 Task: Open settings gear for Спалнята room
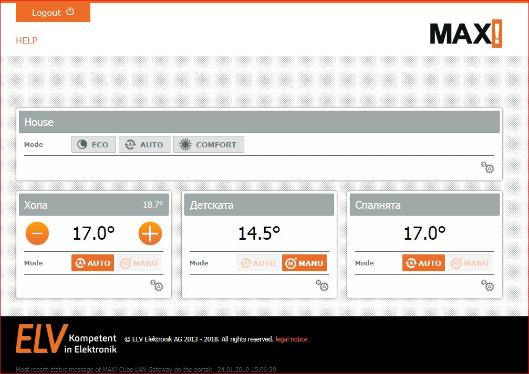pos(487,285)
